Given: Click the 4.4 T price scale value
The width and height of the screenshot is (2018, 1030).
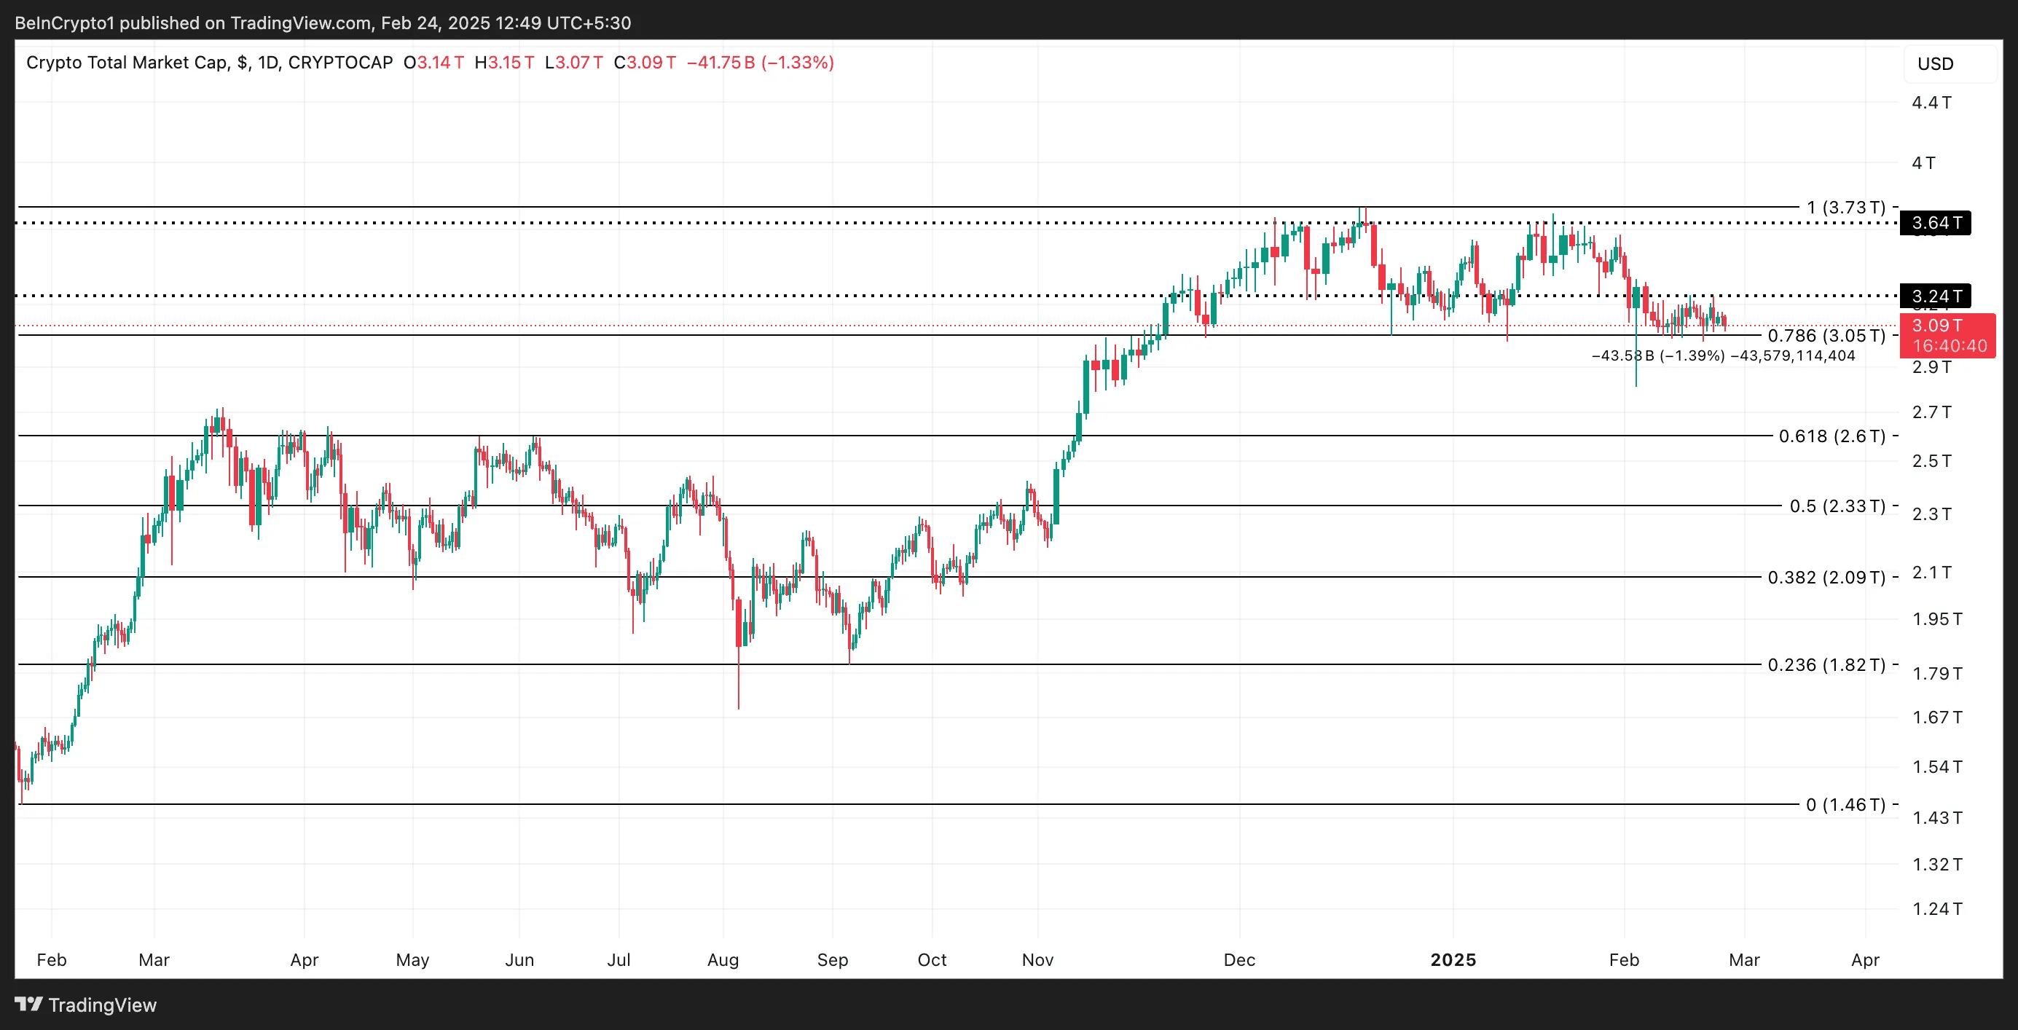Looking at the screenshot, I should (1931, 103).
